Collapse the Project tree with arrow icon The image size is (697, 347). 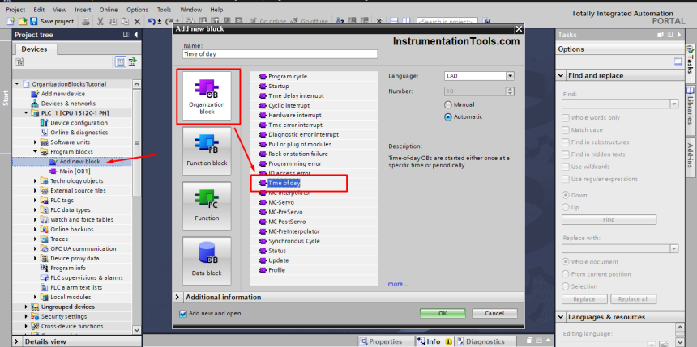point(135,35)
